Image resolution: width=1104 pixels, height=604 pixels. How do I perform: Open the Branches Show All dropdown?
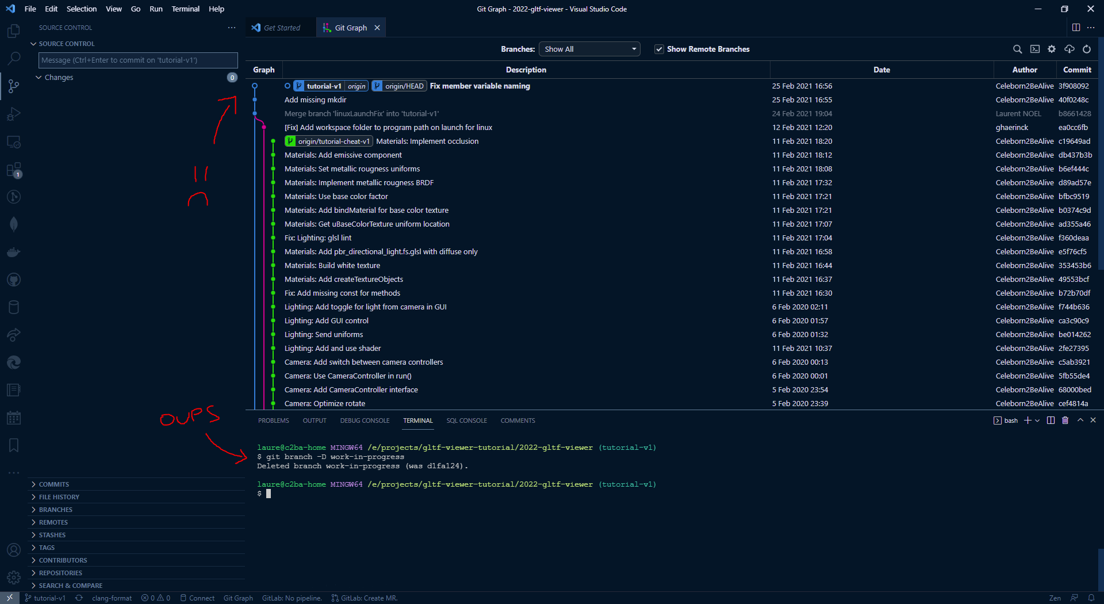coord(589,49)
